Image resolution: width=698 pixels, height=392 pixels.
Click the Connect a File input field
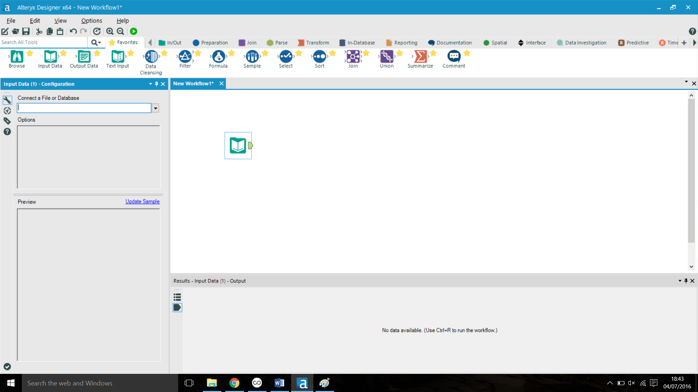click(x=84, y=108)
